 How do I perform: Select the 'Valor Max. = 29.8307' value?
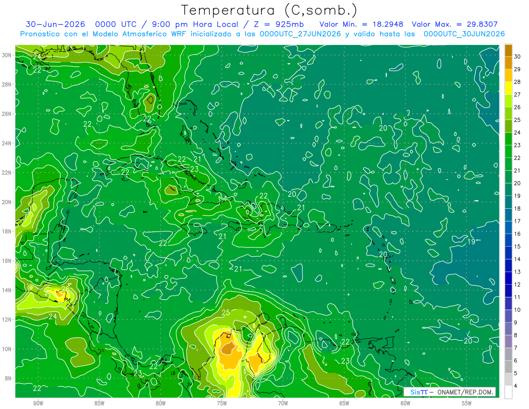pyautogui.click(x=454, y=24)
